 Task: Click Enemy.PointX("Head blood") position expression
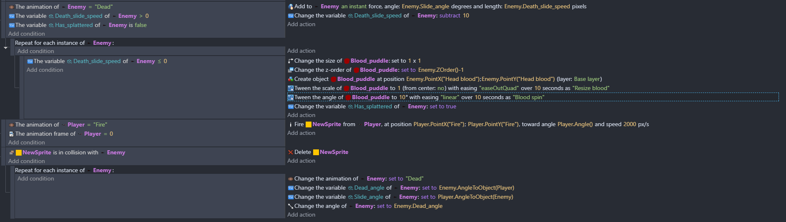click(443, 79)
